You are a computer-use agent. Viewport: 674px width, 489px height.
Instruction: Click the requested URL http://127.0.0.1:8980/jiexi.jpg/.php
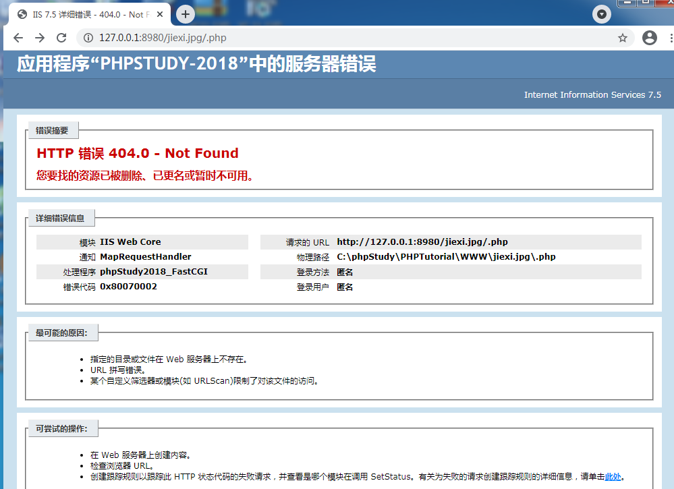[422, 242]
